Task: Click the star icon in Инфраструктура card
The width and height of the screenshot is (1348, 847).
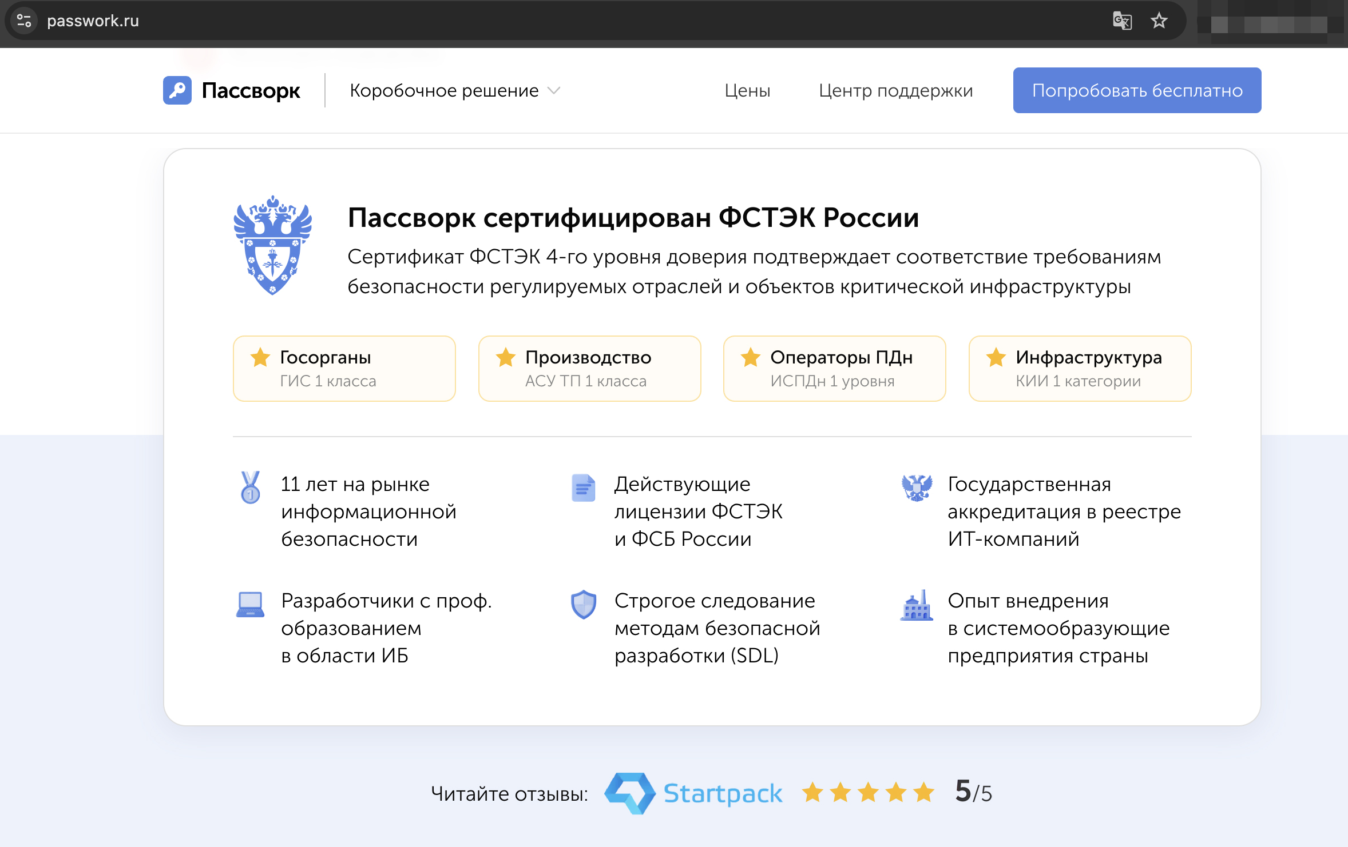Action: [996, 357]
